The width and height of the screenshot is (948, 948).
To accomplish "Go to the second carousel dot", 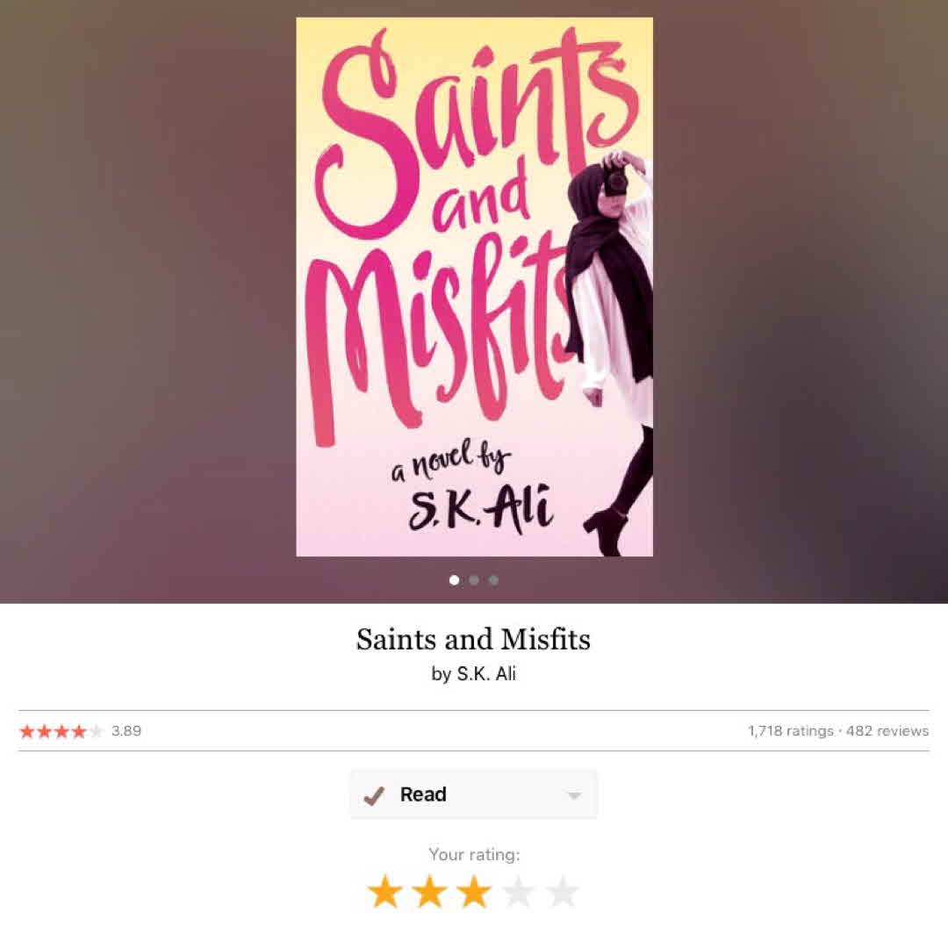I will click(474, 580).
